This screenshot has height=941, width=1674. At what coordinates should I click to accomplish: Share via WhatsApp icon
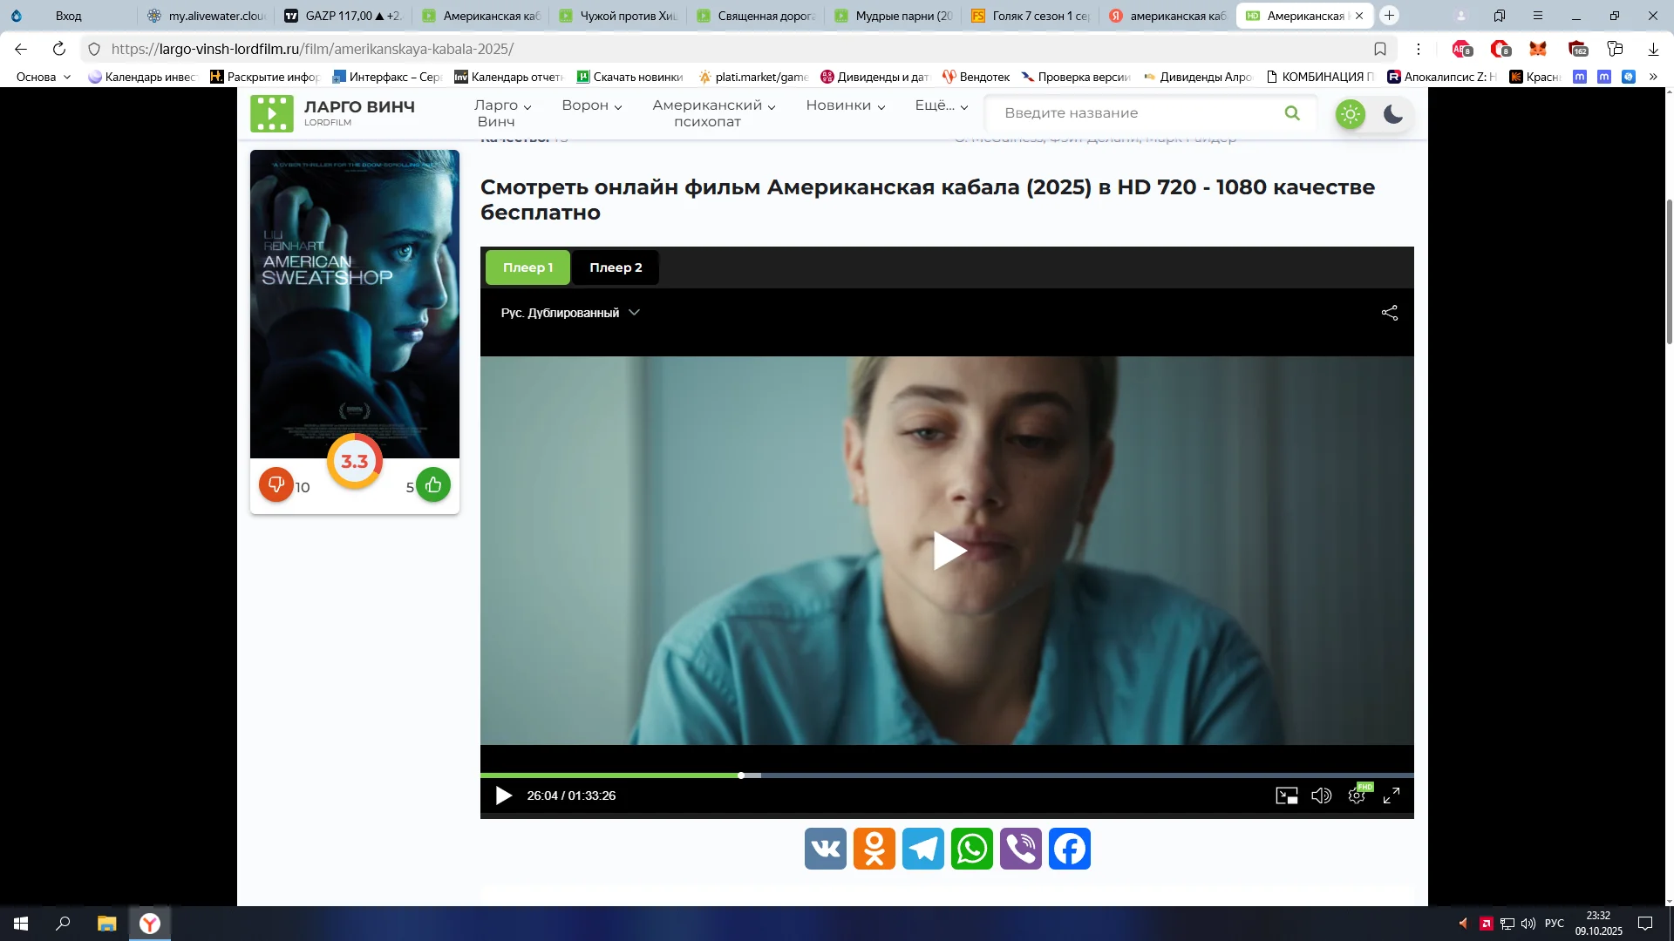971,849
